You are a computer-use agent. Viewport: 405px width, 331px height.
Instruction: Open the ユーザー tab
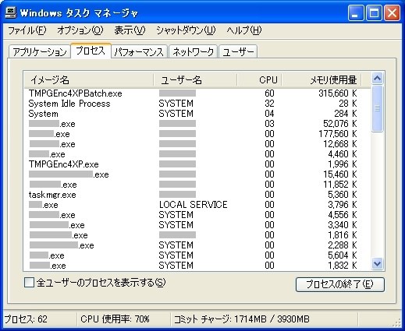click(x=238, y=51)
